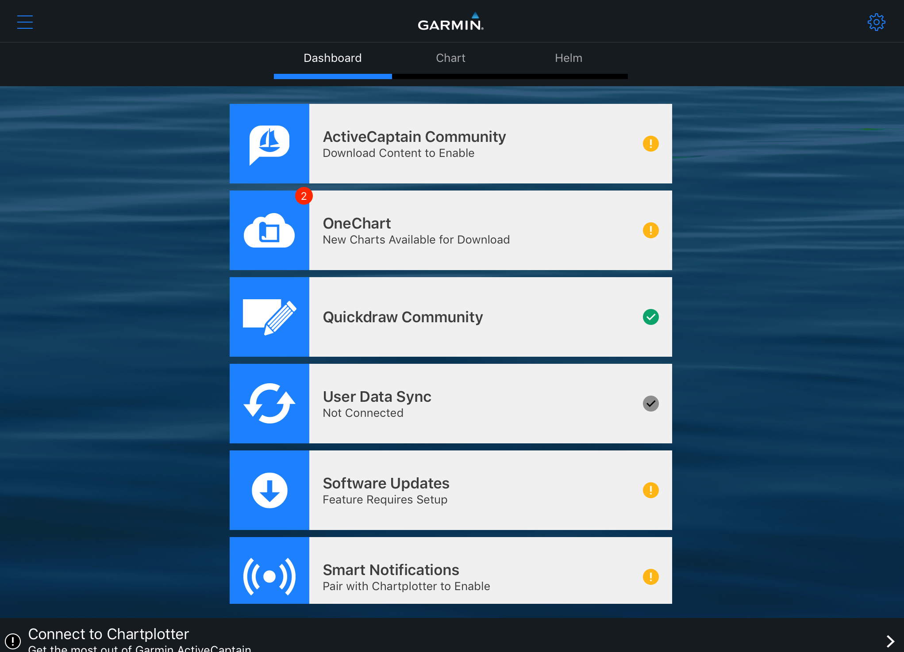
Task: Click the Software Updates warning indicator
Action: (x=650, y=490)
